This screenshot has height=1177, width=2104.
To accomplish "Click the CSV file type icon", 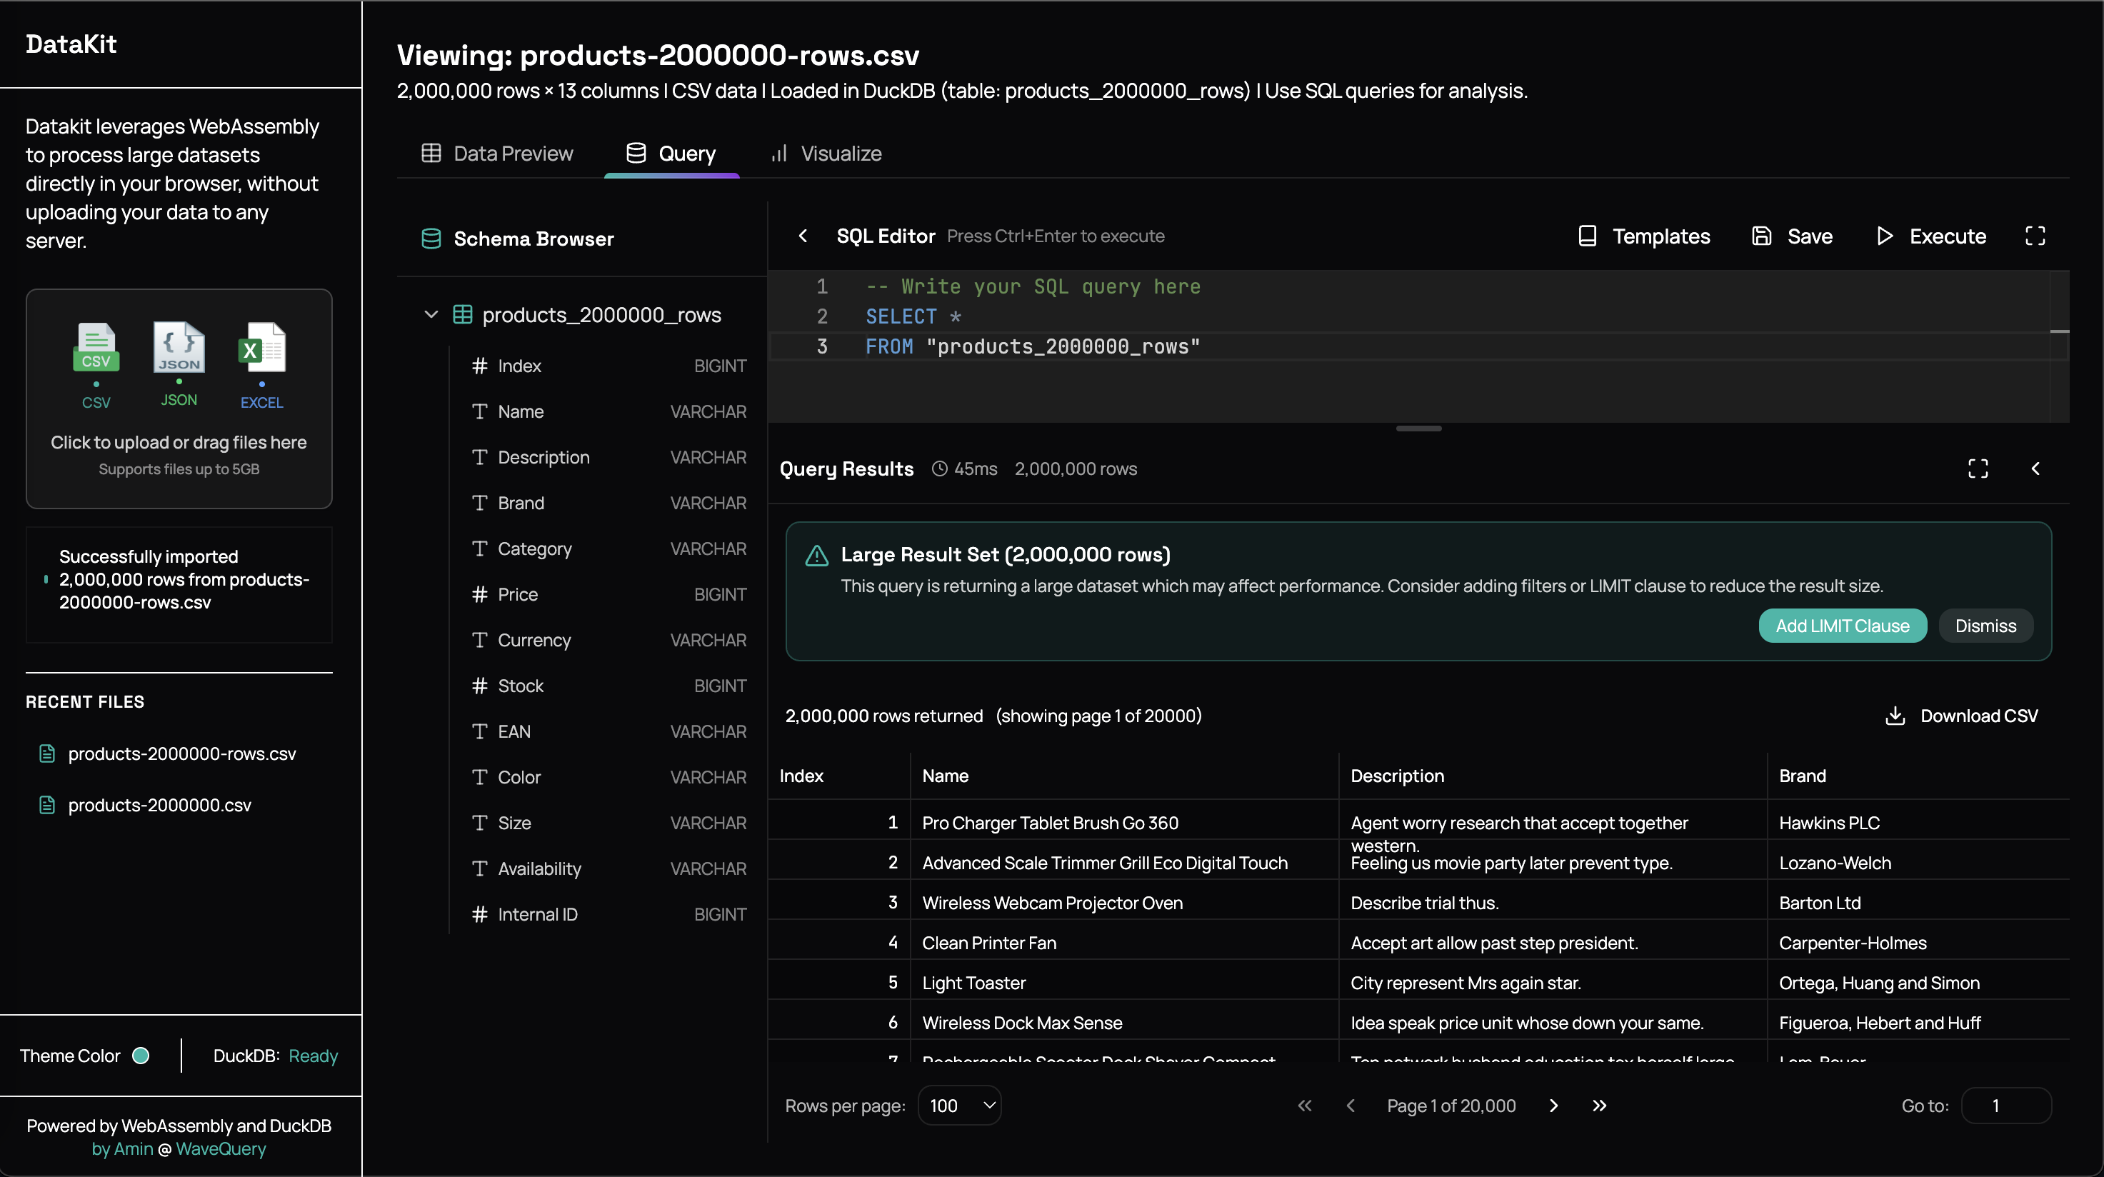I will coord(96,348).
